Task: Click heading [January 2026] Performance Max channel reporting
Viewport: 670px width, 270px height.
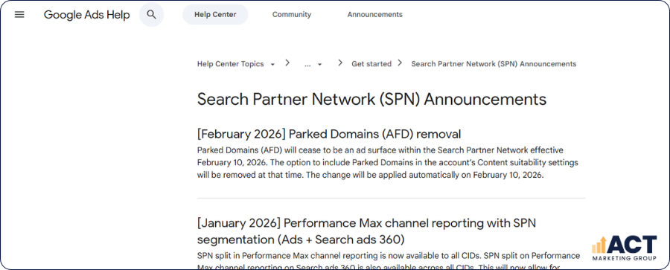Action: click(366, 231)
